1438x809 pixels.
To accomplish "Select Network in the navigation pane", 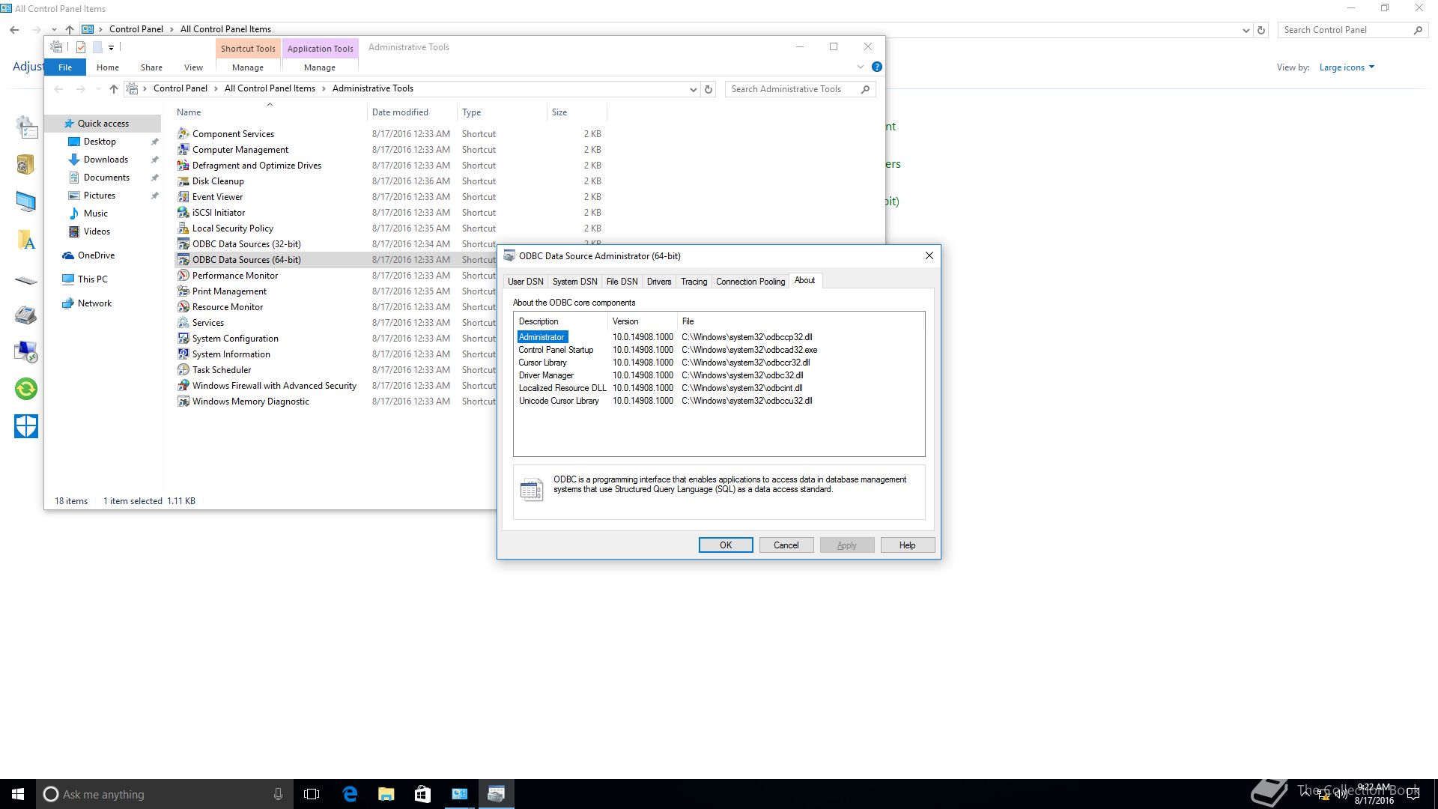I will coord(94,303).
